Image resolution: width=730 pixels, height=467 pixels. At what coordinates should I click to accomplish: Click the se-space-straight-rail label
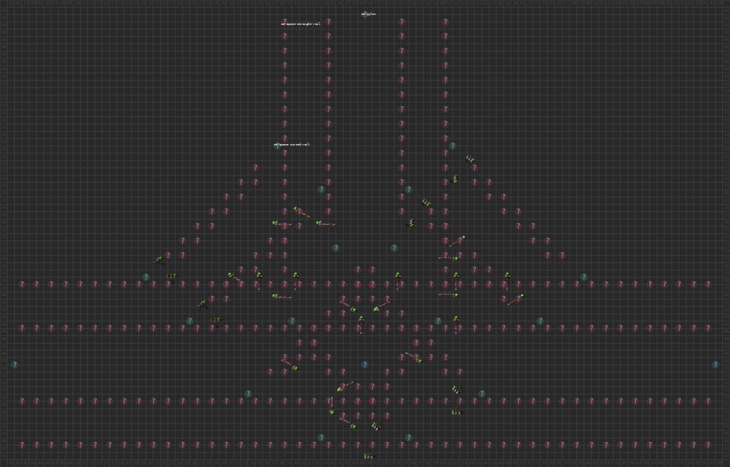click(302, 24)
